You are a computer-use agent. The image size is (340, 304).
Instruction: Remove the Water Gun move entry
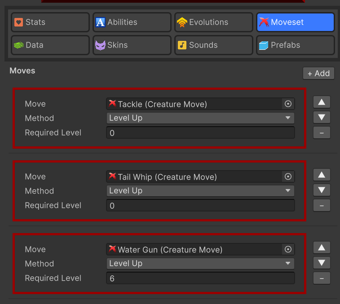321,278
